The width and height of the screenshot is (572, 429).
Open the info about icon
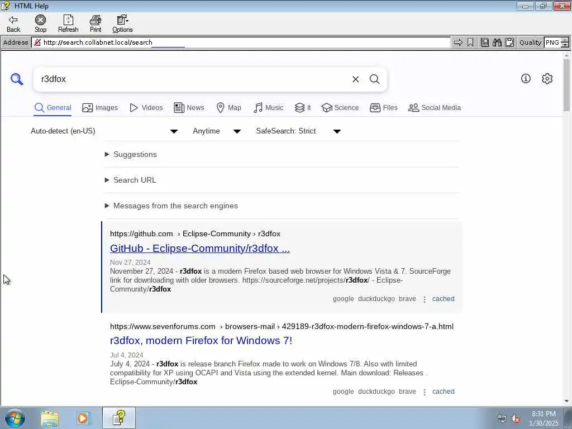(x=526, y=78)
